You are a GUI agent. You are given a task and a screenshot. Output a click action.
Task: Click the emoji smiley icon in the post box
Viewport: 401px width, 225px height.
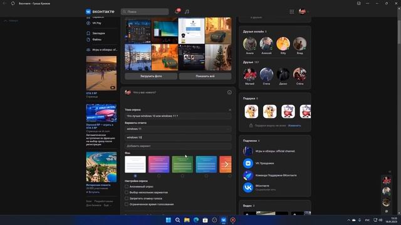point(229,92)
